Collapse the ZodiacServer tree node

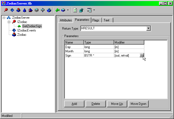tap(4, 18)
